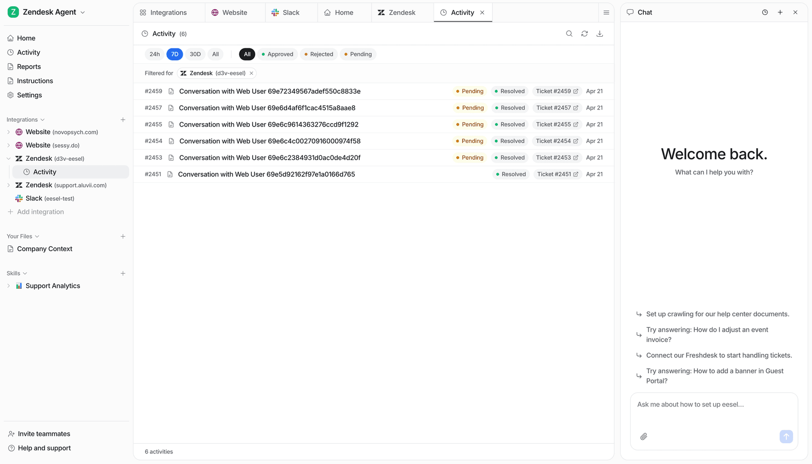
Task: Switch to the Zendesk tab
Action: [x=401, y=12]
